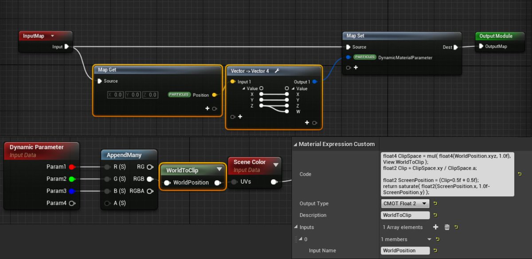Reset the Input Name to default
Screen dimensions: 532x259
point(436,251)
